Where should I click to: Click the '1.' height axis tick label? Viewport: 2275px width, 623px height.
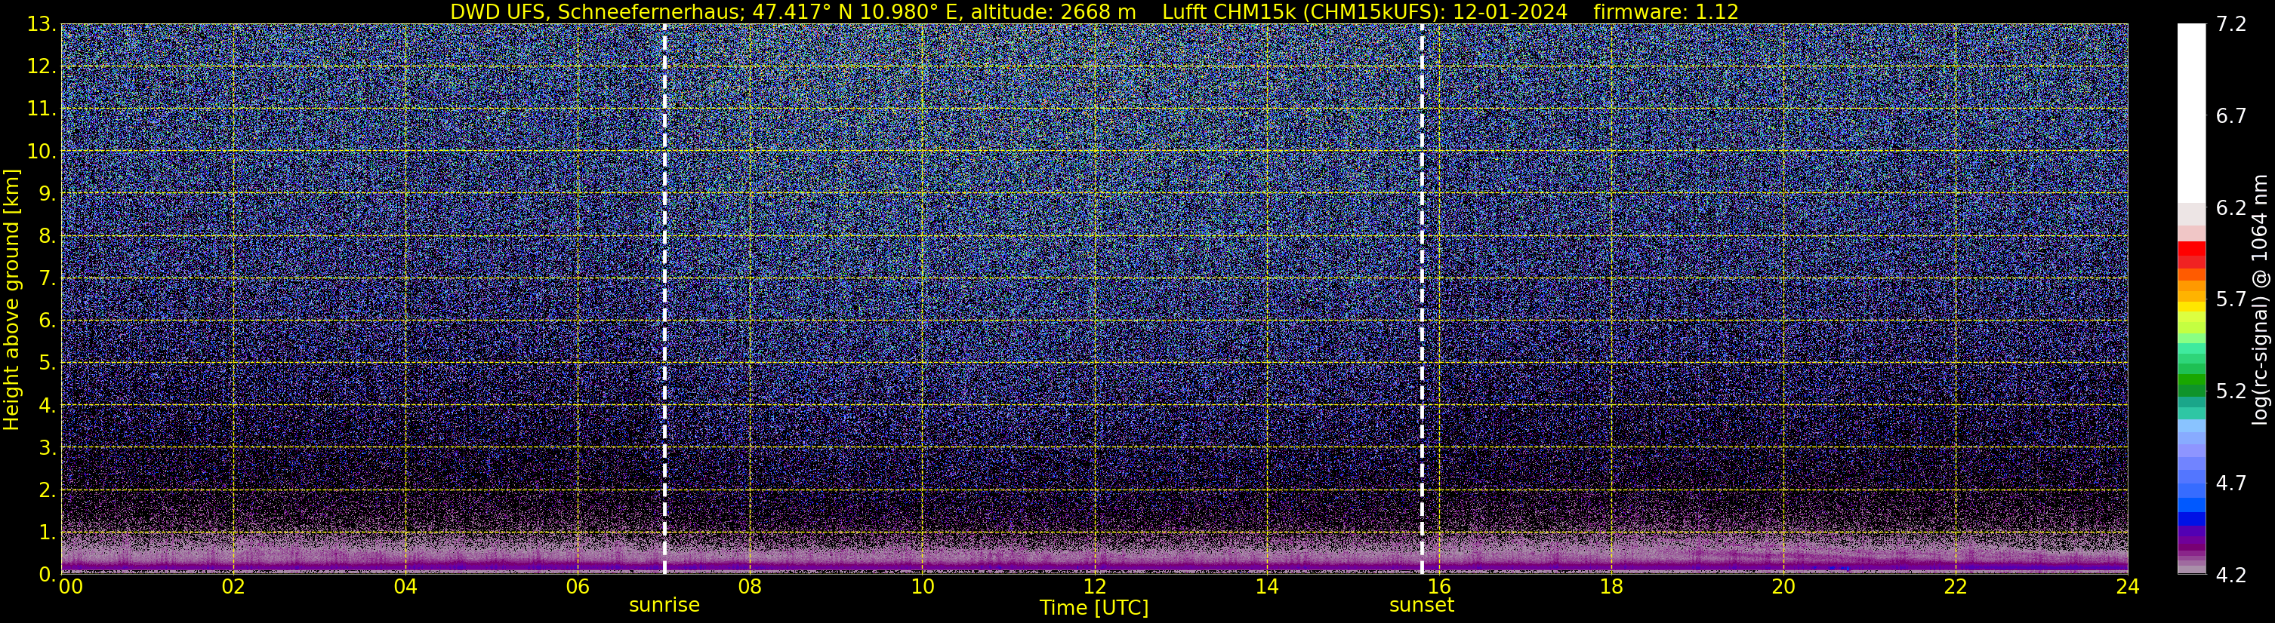click(x=48, y=532)
